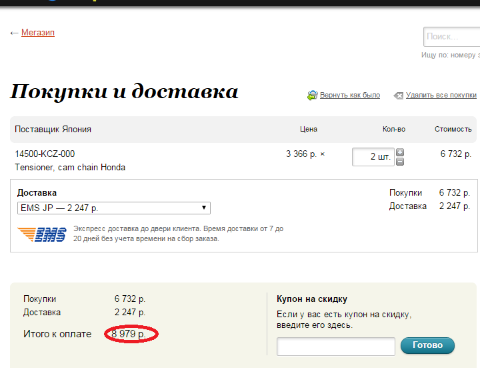Click the Цена column header

(309, 130)
